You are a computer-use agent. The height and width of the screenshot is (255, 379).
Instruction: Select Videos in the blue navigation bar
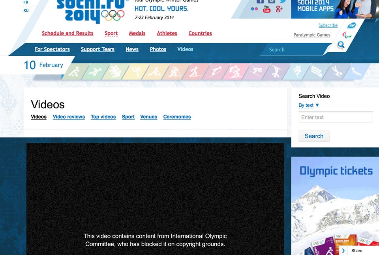click(185, 49)
